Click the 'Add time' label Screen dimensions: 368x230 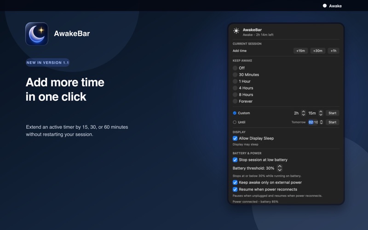[239, 51]
